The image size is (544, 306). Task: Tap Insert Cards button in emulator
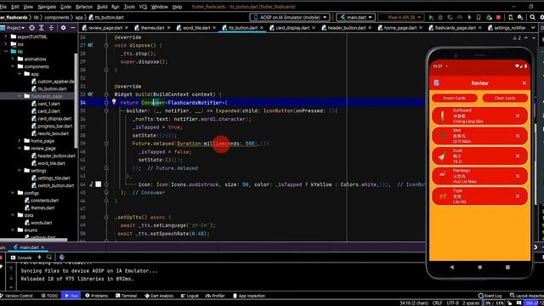tap(454, 99)
